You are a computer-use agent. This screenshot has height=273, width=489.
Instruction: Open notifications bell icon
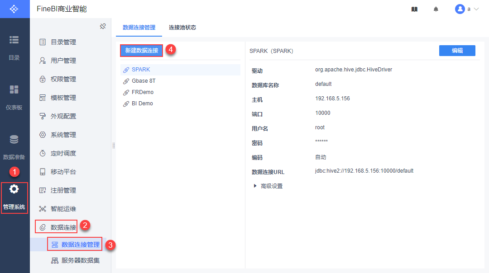tap(436, 9)
